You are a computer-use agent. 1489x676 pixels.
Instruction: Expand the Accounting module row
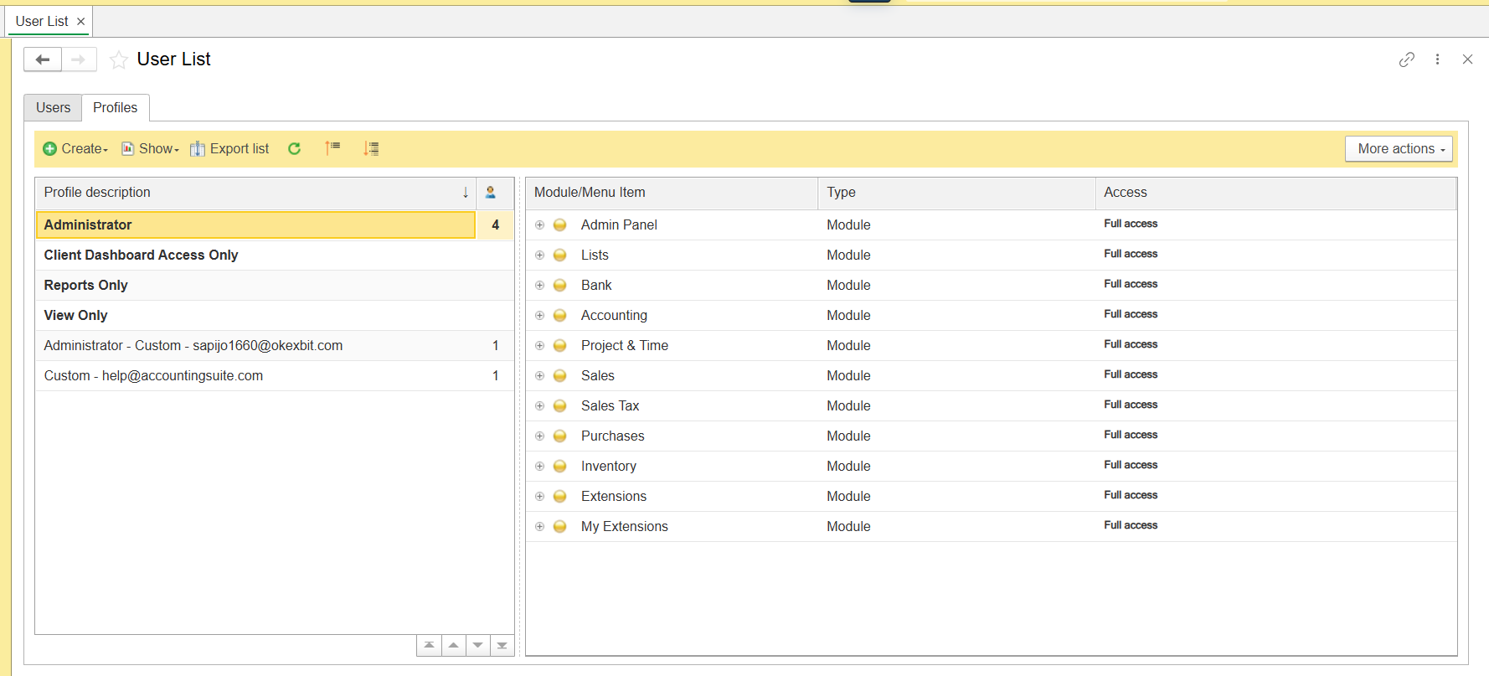[x=540, y=315]
